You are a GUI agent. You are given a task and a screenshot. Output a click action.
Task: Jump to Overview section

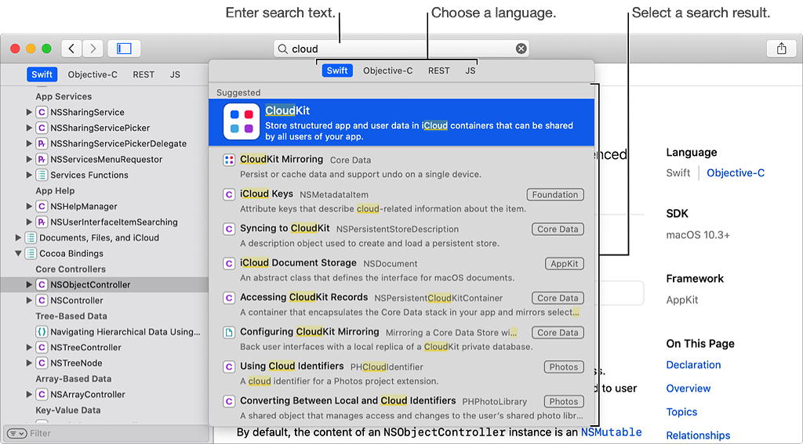tap(689, 388)
